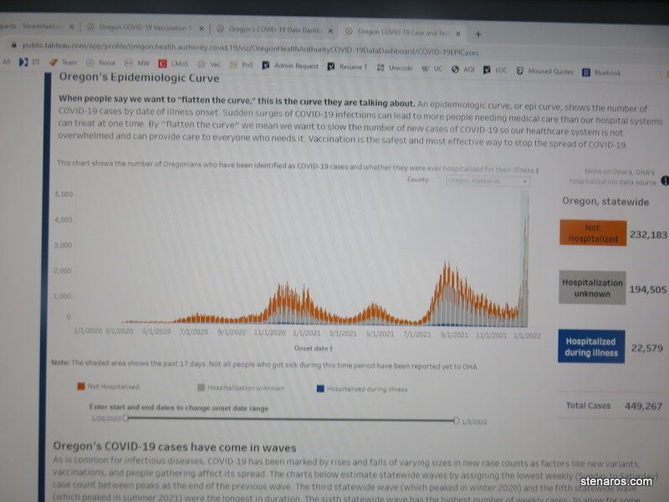Open the MW bookmark
The height and width of the screenshot is (502, 669).
[x=137, y=64]
